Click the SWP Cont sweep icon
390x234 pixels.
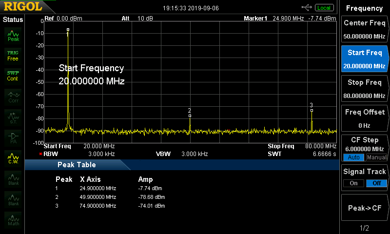tap(13, 76)
